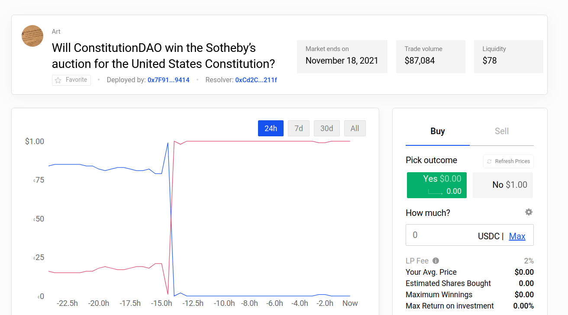Click the Refresh Prices button

pyautogui.click(x=508, y=161)
